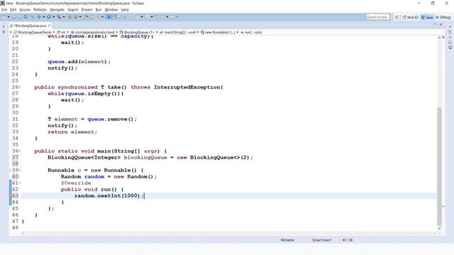Click the Debug bug toolbar icon
454x255 pixels.
(x=39, y=17)
